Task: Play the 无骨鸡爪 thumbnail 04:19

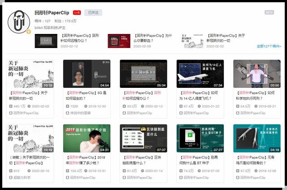Action: (257, 138)
